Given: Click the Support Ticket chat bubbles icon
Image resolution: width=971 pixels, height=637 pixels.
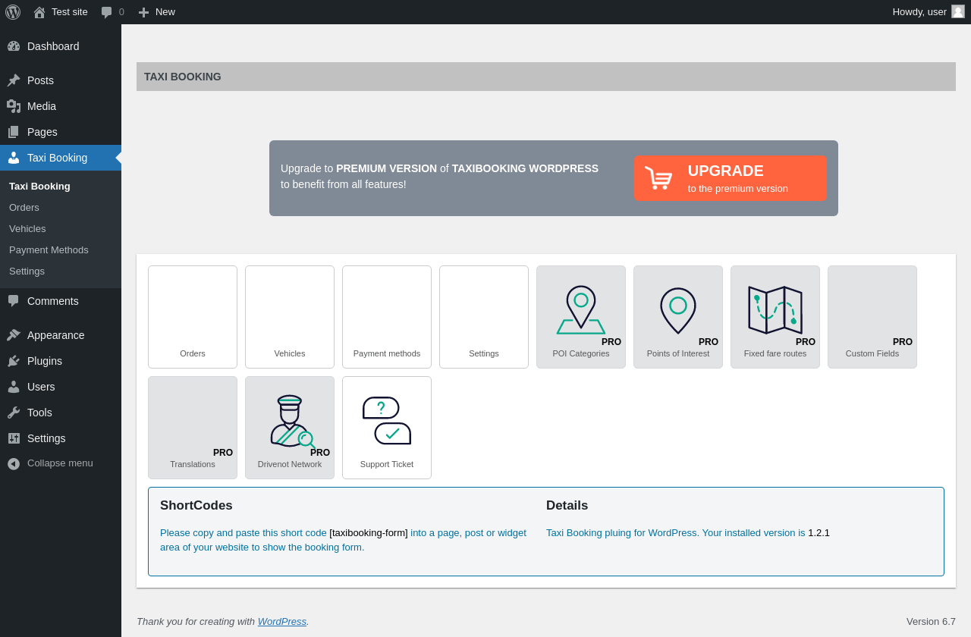Looking at the screenshot, I should coord(387,421).
